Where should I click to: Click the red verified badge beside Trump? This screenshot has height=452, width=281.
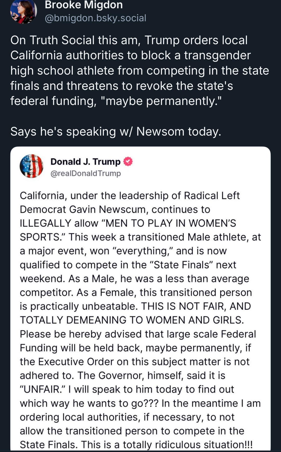point(128,162)
